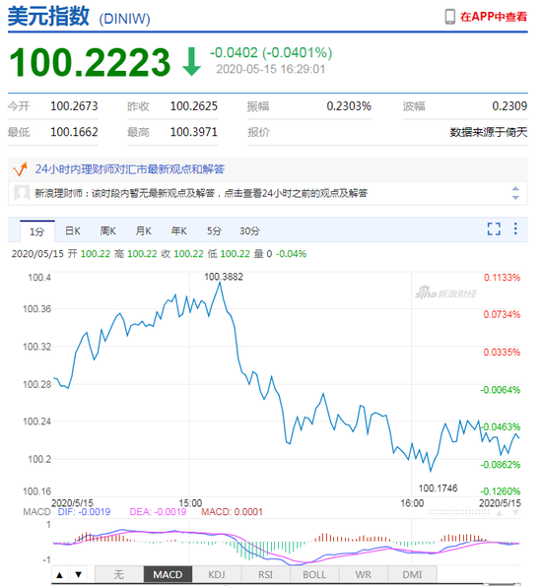Click the DEA: -0.0019 value
Screen dimensions: 542x586
(x=158, y=511)
